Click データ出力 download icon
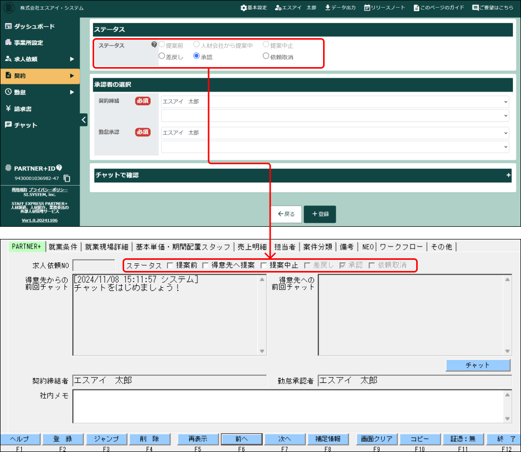 tap(328, 7)
